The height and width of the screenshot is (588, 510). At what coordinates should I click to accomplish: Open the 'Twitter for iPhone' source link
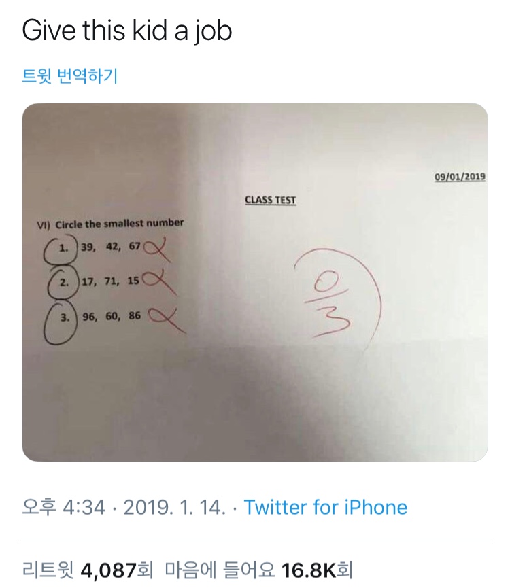[325, 507]
